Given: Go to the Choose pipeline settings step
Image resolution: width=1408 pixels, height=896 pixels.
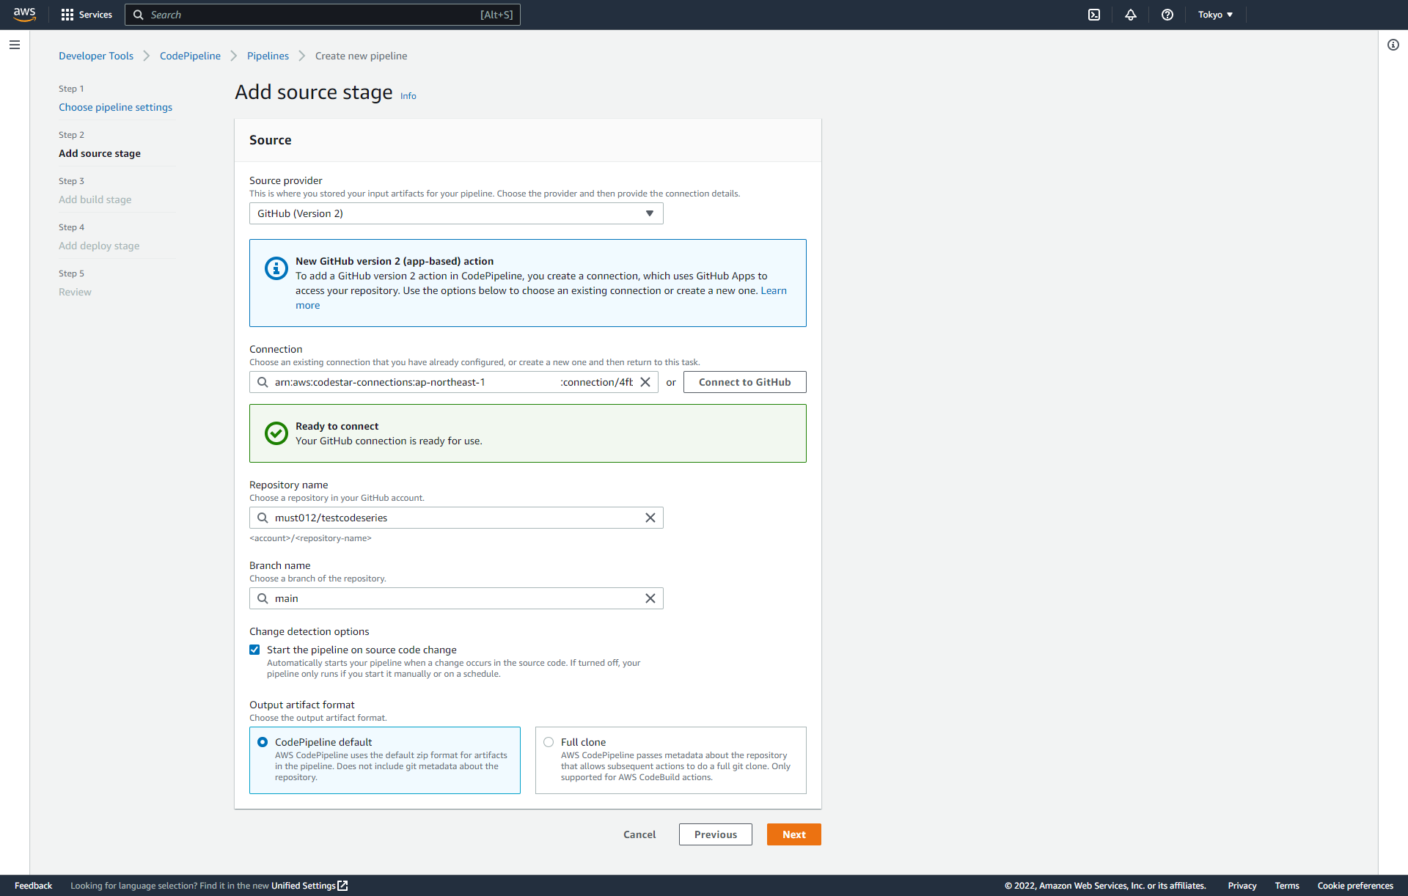Looking at the screenshot, I should point(115,107).
